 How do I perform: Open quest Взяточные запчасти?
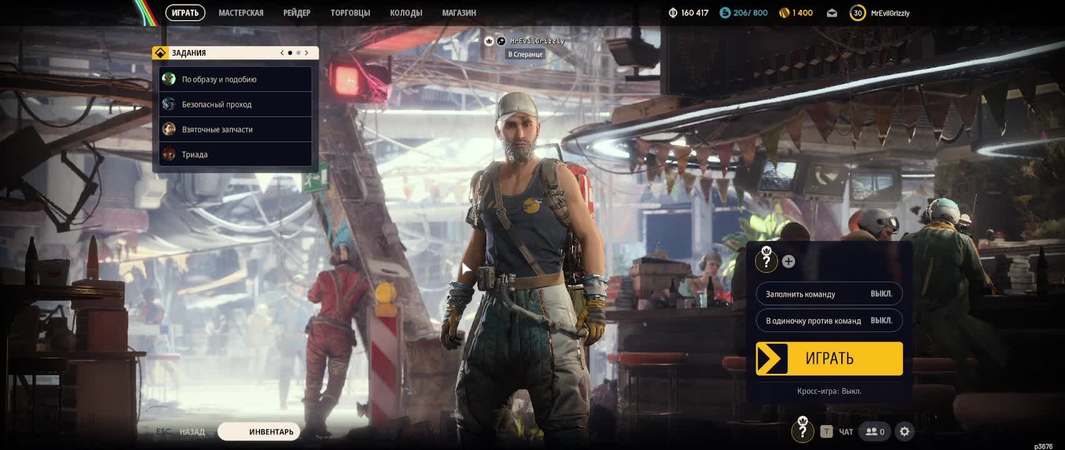coord(235,129)
